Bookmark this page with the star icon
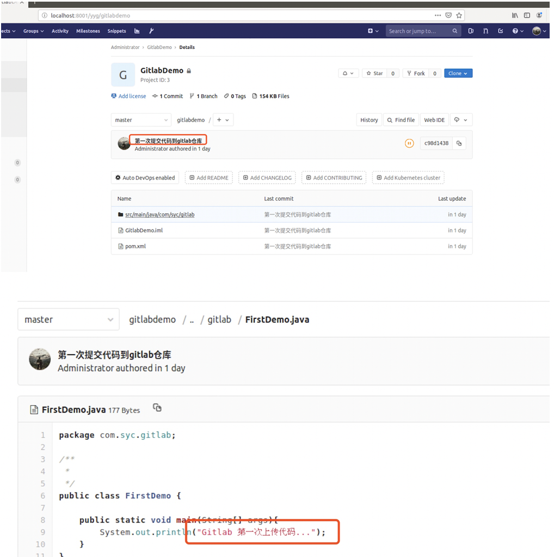The image size is (554, 557). 459,15
